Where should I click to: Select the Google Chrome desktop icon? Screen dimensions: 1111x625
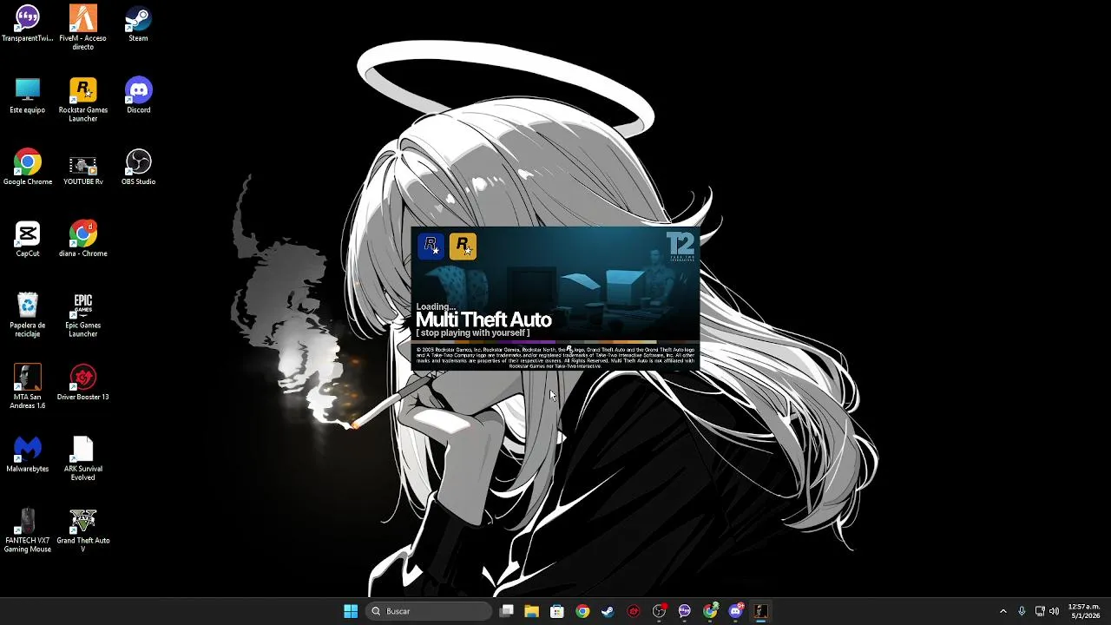(x=28, y=168)
